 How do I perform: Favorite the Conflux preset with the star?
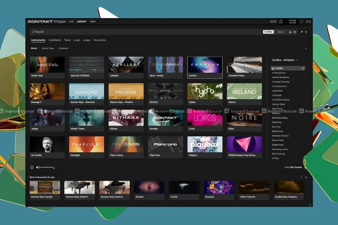[x=303, y=68]
